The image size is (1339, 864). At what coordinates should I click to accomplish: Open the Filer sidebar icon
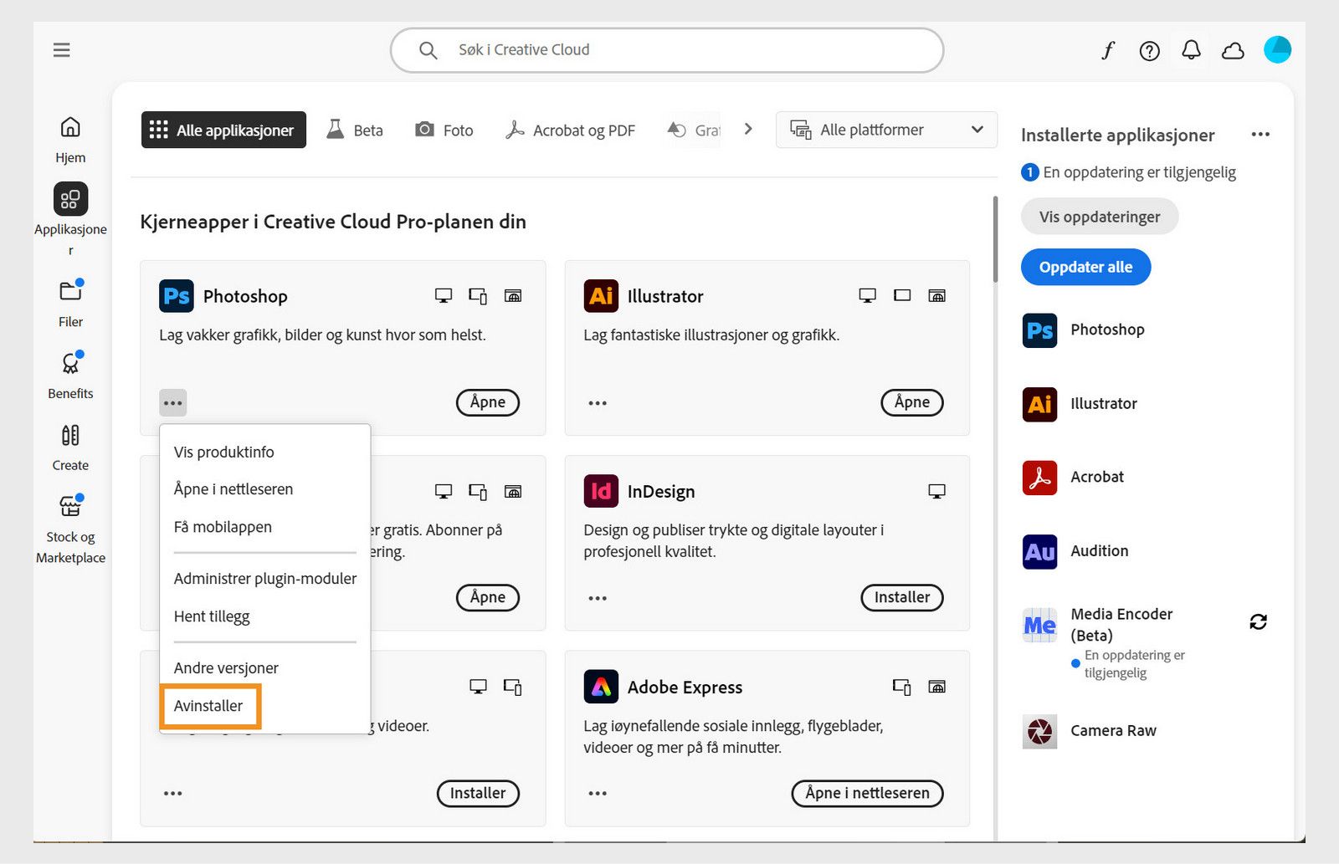(x=70, y=293)
